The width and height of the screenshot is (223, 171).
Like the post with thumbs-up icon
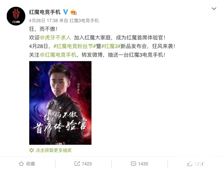pos(190,164)
